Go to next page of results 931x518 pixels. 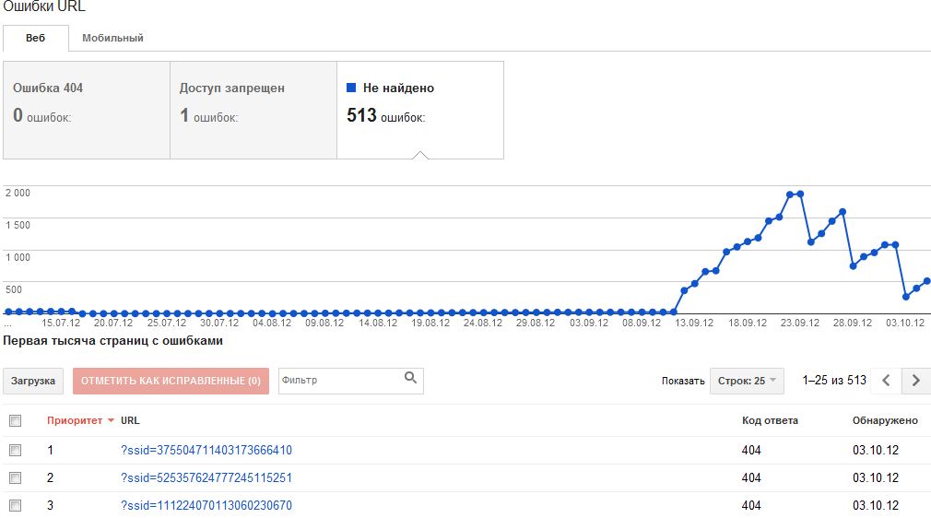pyautogui.click(x=915, y=381)
